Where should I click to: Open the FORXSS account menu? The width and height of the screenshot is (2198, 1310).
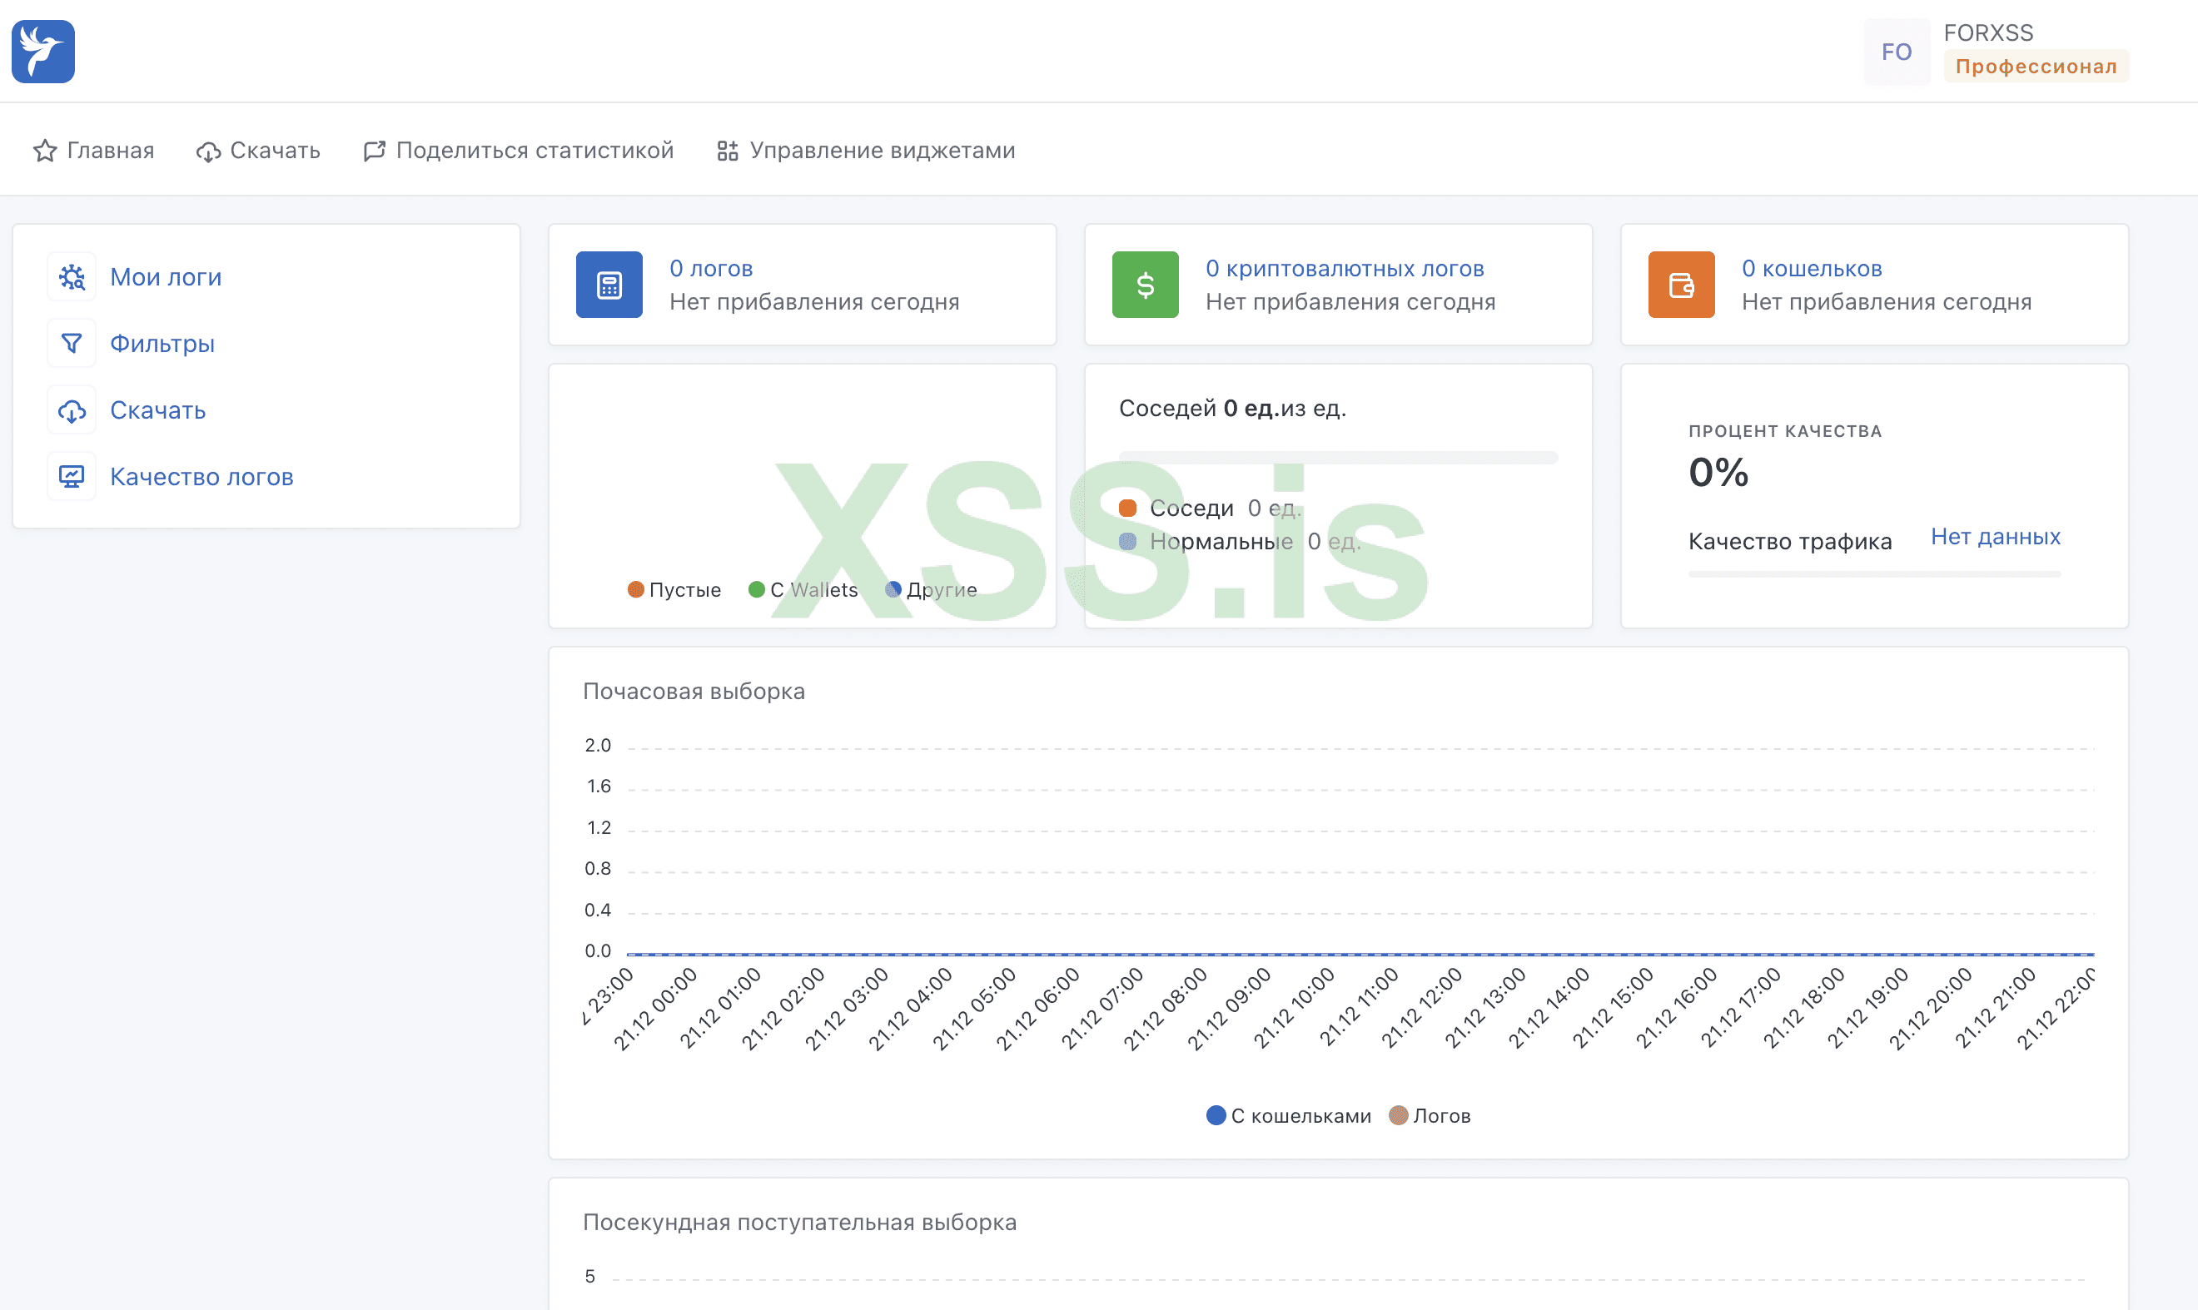(1988, 33)
